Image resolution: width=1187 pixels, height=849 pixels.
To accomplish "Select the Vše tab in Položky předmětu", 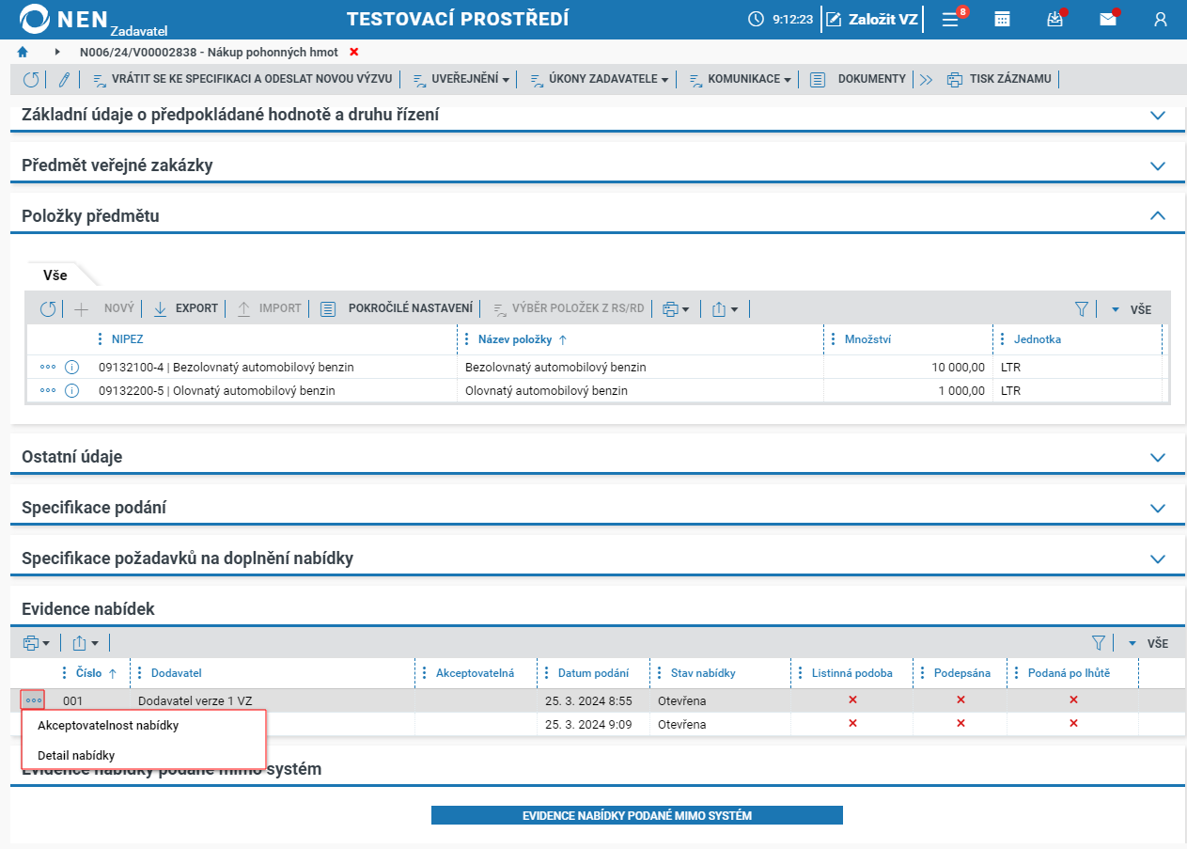I will point(55,275).
